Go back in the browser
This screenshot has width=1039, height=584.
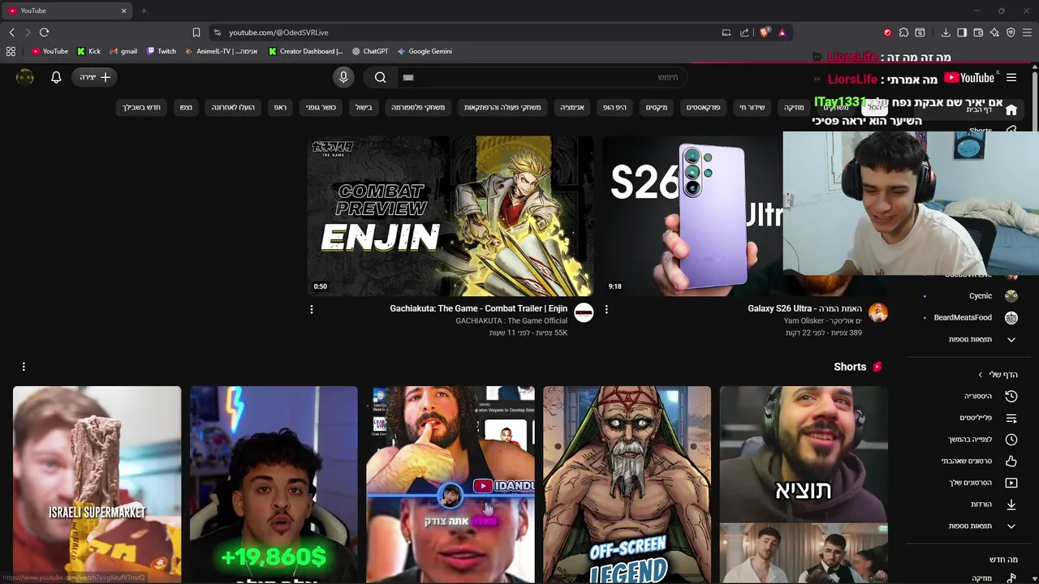(11, 32)
